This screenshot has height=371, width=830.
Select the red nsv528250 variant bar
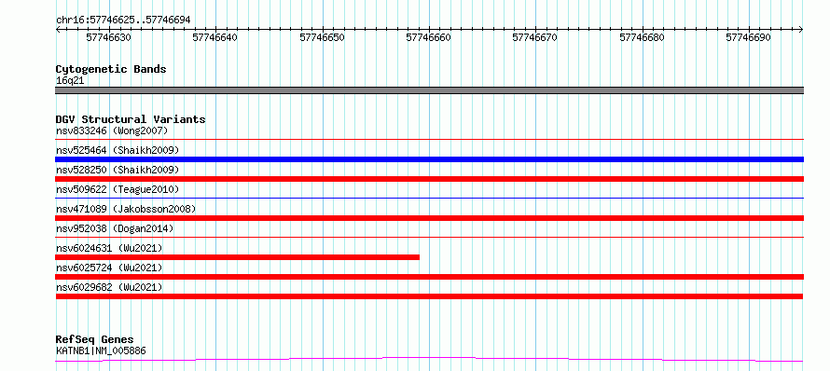pyautogui.click(x=429, y=179)
